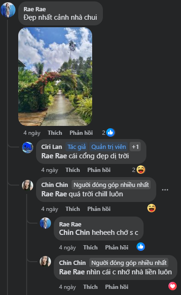Click heart reaction on Chin Chin's last reply
Viewport: 181px width, 295px height.
point(173,286)
